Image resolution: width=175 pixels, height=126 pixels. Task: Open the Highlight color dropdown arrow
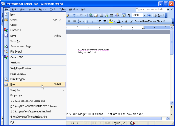click(115, 21)
